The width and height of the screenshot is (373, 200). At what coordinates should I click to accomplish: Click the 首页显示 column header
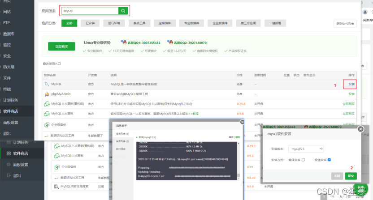point(309,75)
